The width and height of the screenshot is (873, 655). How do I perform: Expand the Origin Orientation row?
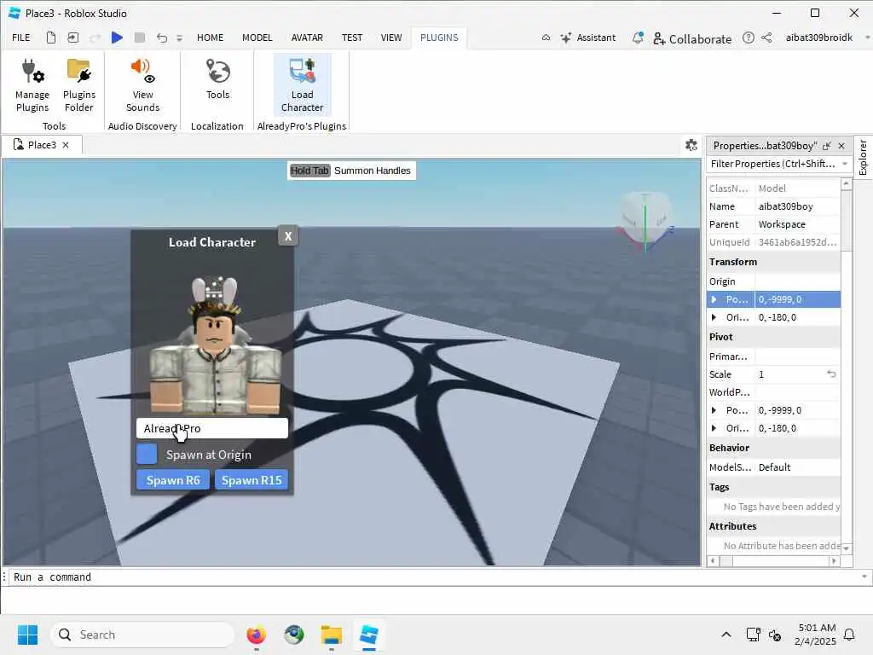click(714, 317)
